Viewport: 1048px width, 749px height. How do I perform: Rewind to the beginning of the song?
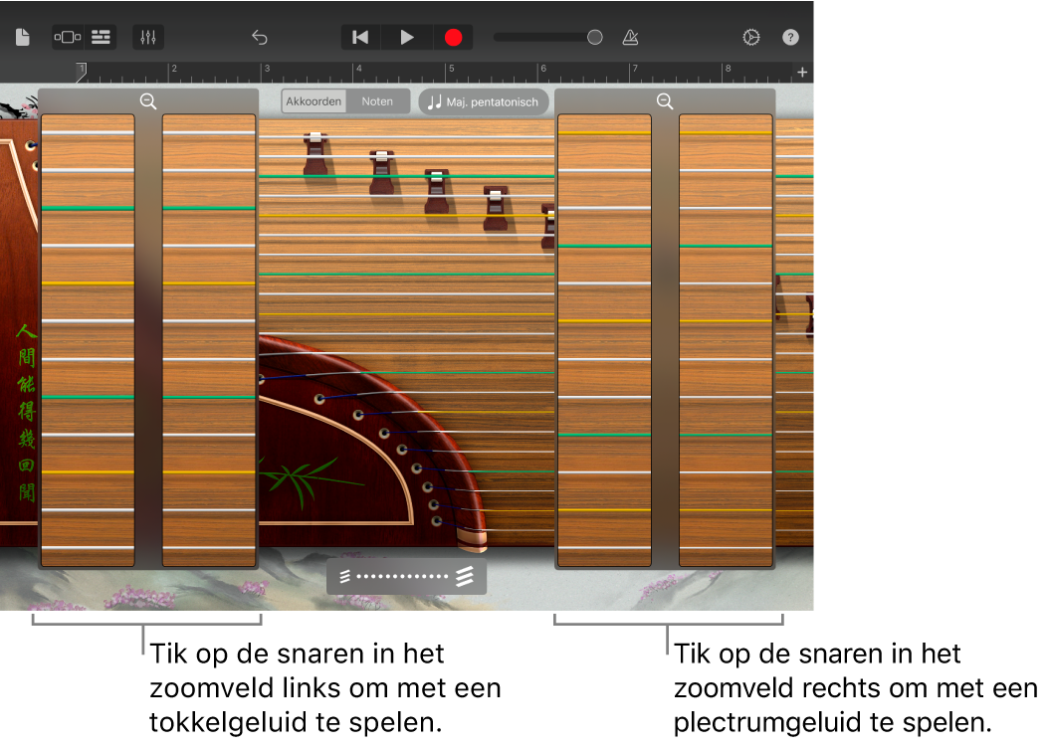(x=360, y=37)
